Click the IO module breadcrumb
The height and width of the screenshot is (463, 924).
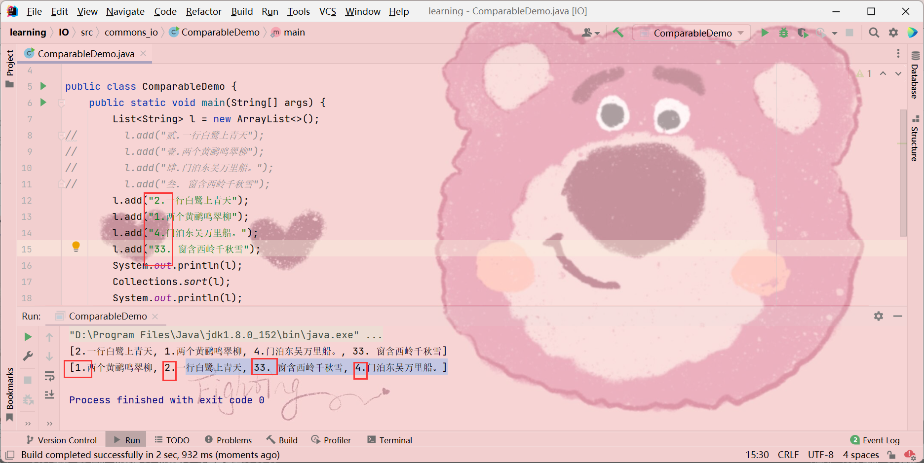point(64,32)
